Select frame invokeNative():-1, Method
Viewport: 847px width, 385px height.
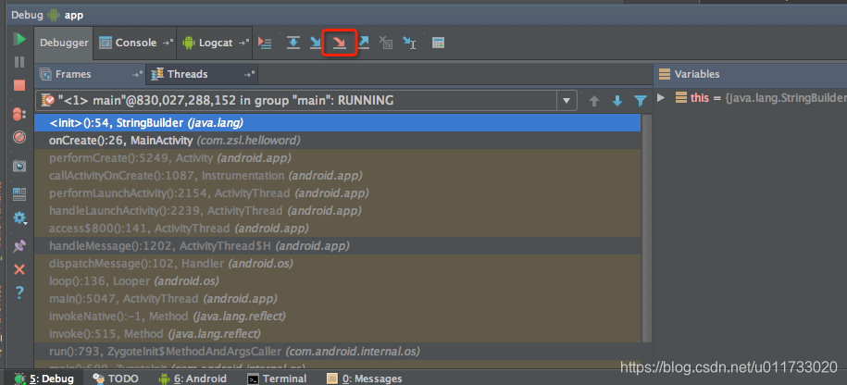click(x=338, y=316)
